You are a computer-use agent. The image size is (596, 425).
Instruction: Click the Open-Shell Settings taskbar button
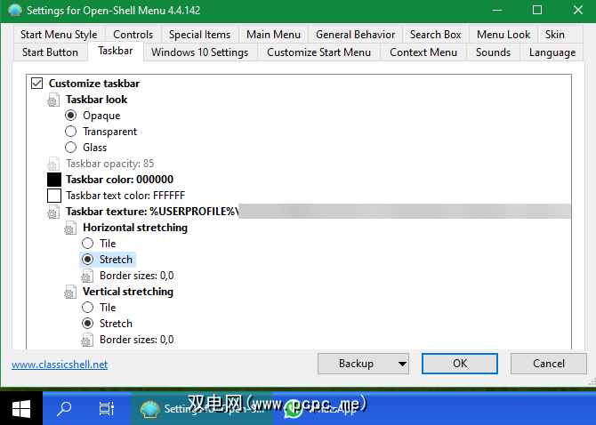coord(202,409)
